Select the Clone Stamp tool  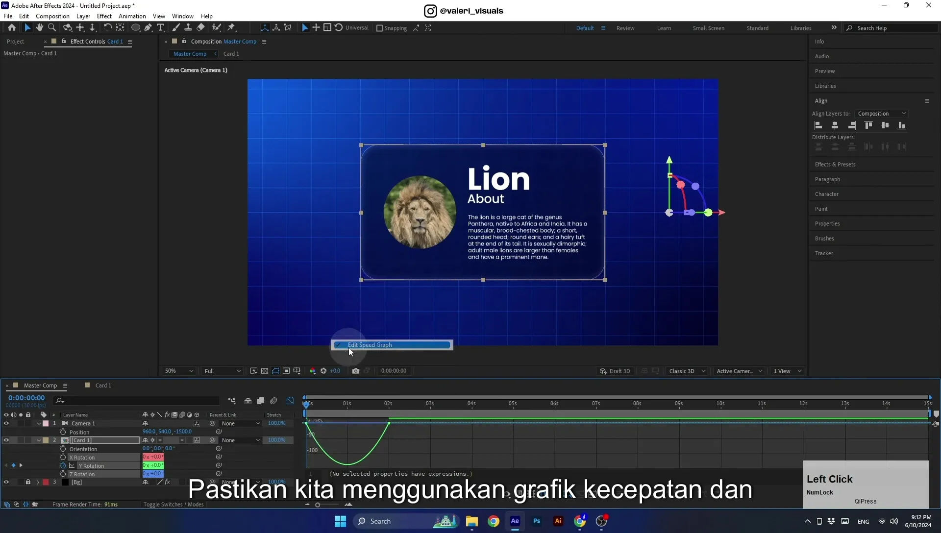point(188,28)
